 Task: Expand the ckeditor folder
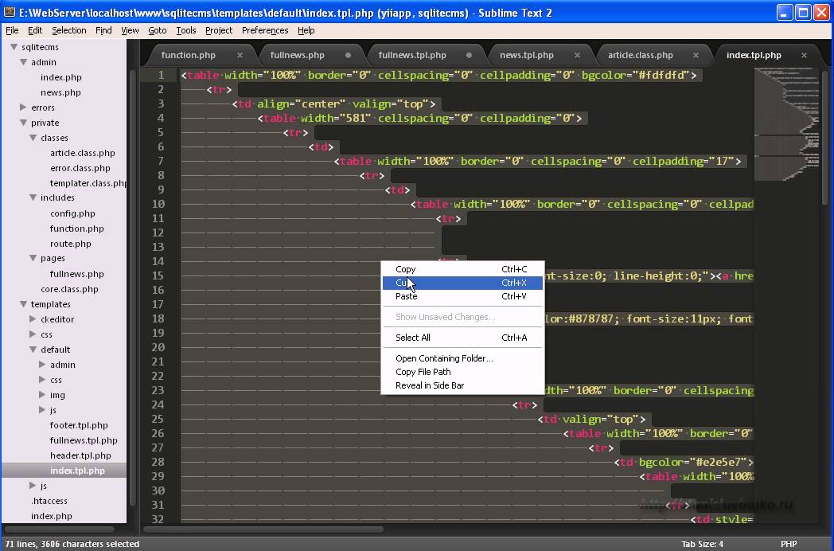pyautogui.click(x=33, y=319)
